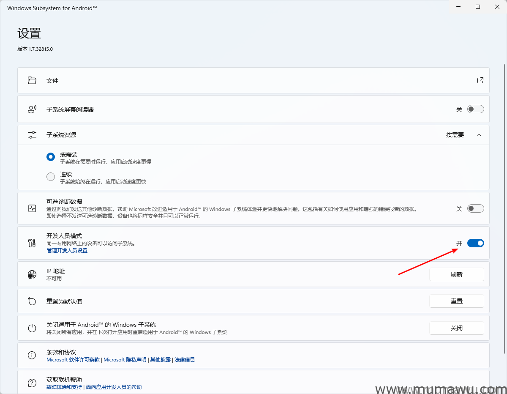Turn on the 可选诊断数据 switch
Screen dimensions: 507x394
point(475,208)
